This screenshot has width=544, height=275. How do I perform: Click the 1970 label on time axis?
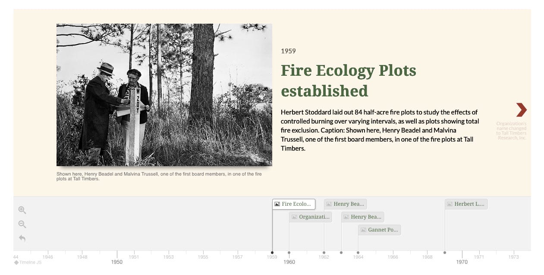pyautogui.click(x=462, y=262)
